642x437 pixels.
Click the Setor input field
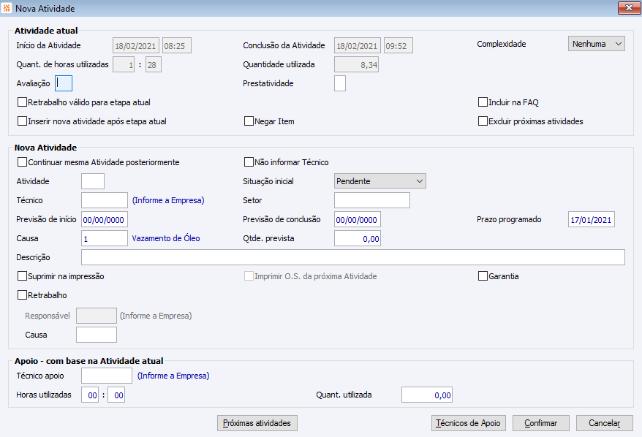pos(371,200)
